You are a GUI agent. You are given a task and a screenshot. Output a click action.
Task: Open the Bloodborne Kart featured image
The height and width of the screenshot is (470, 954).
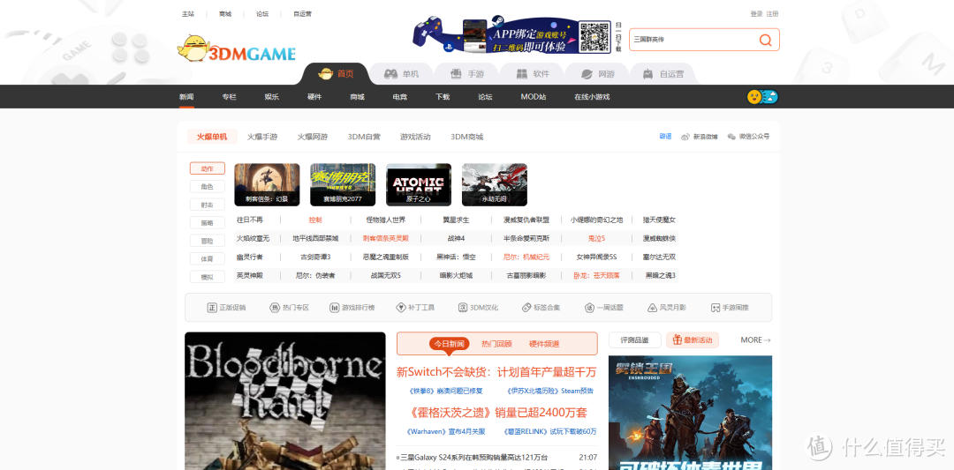[285, 400]
